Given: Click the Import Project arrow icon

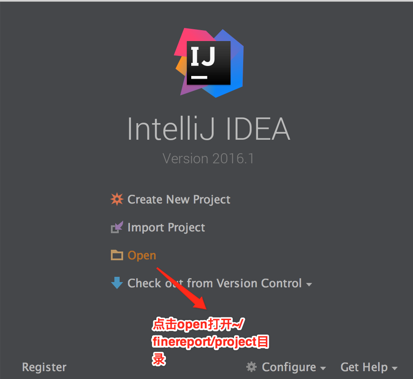Looking at the screenshot, I should (x=117, y=227).
